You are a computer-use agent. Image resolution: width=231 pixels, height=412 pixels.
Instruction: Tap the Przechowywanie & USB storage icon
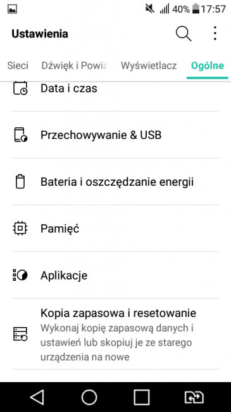(x=20, y=135)
